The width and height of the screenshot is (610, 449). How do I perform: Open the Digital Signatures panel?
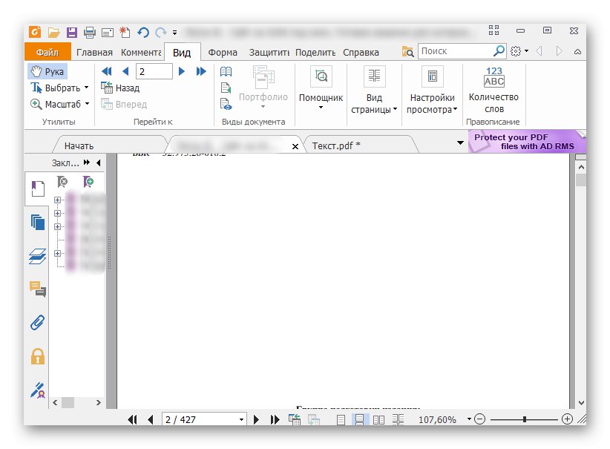(38, 390)
